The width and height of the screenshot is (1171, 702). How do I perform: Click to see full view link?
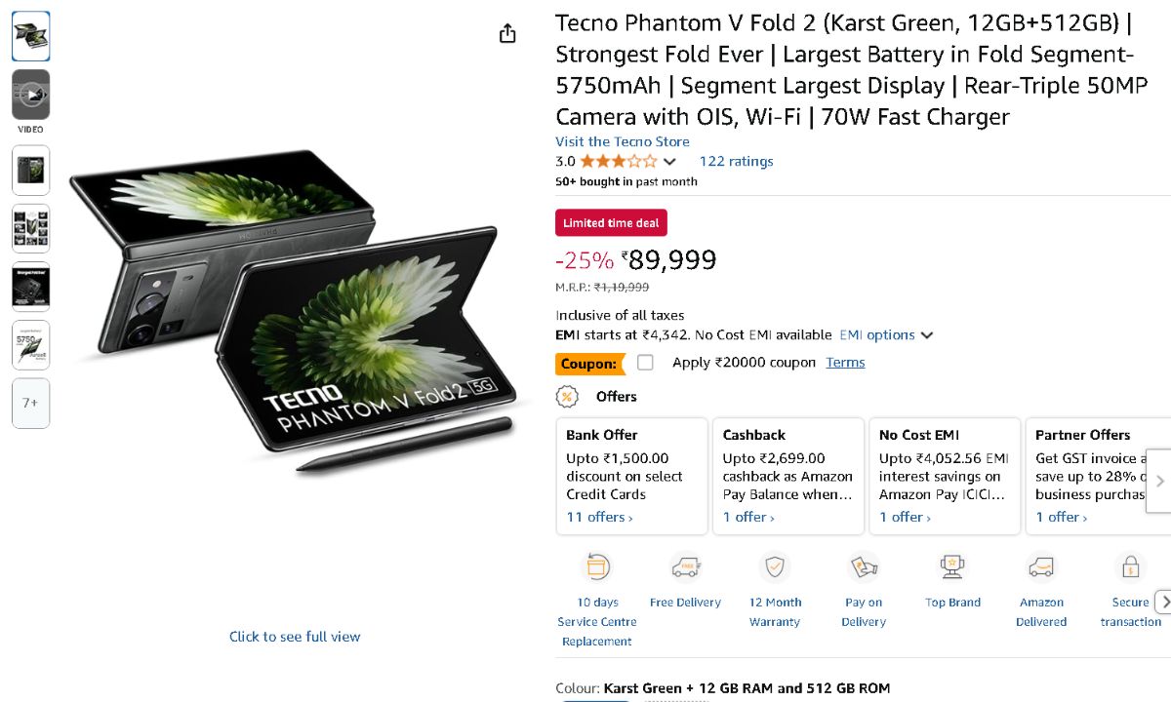[295, 637]
